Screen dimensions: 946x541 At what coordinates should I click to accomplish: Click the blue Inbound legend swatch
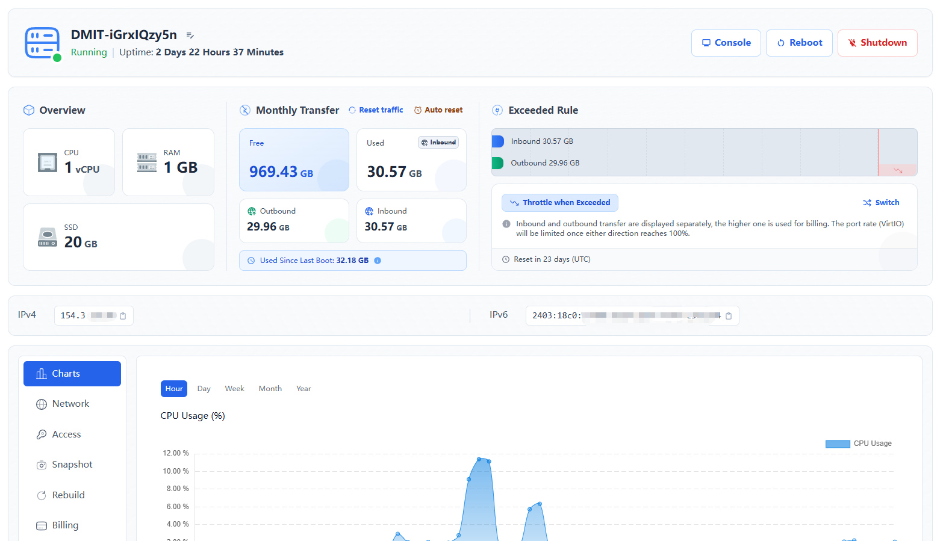point(498,141)
